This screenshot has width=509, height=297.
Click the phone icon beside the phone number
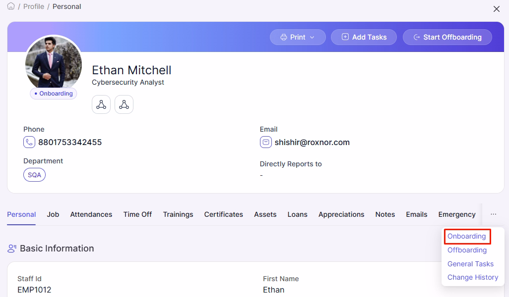(29, 142)
